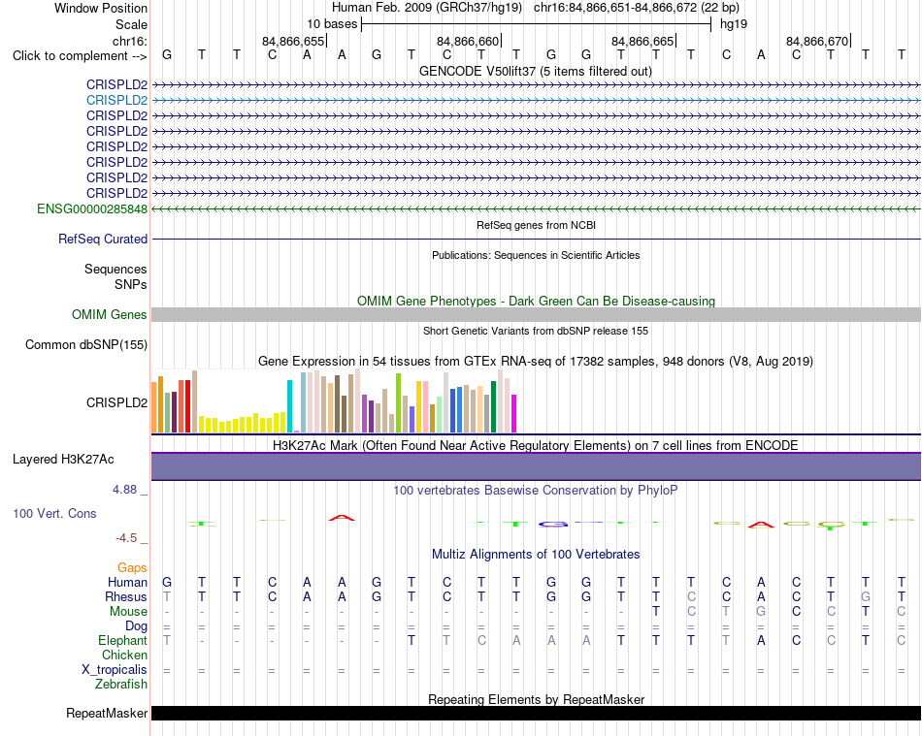Click the 'RefSeq genes from NCBI' title

(536, 225)
